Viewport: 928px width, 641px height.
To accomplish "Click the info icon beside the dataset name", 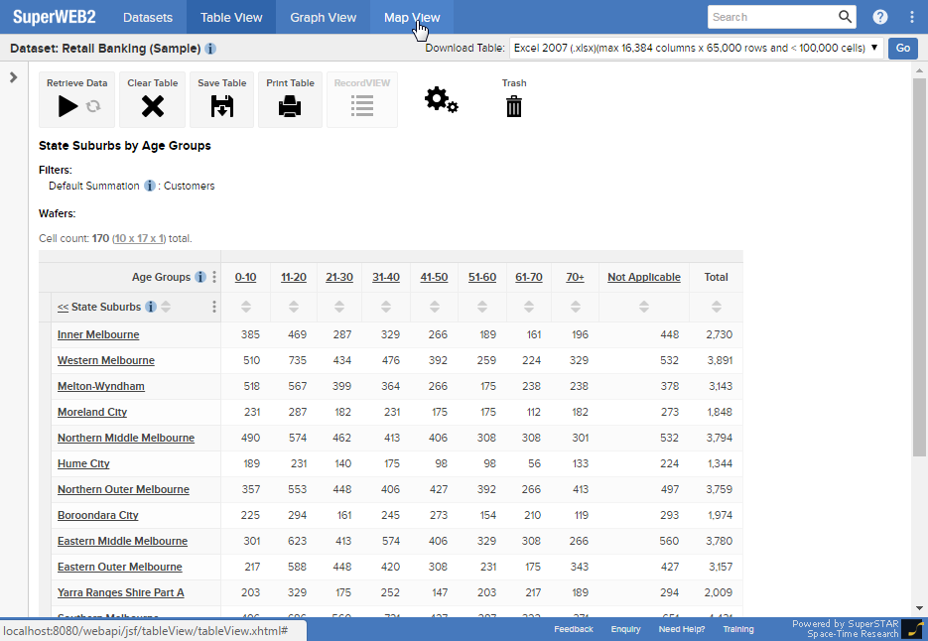I will [x=211, y=49].
